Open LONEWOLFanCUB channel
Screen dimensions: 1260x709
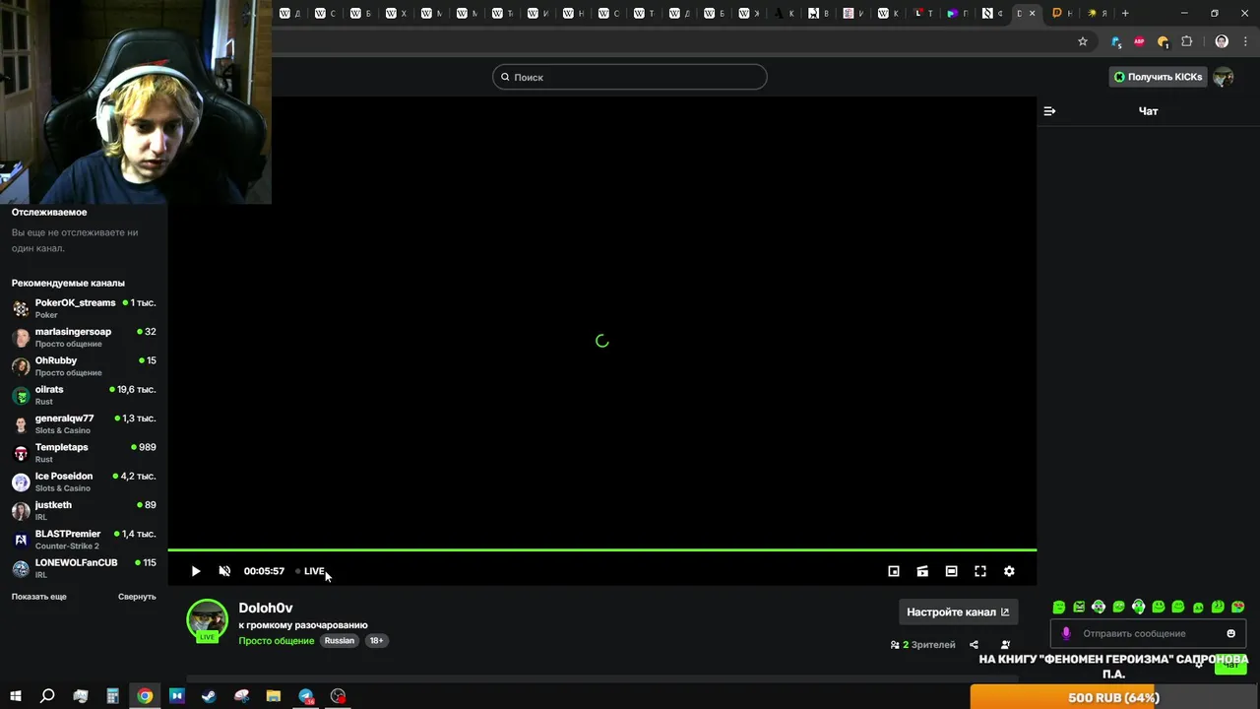84,568
